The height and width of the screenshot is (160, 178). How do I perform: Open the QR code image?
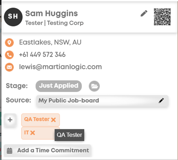[x=162, y=17]
